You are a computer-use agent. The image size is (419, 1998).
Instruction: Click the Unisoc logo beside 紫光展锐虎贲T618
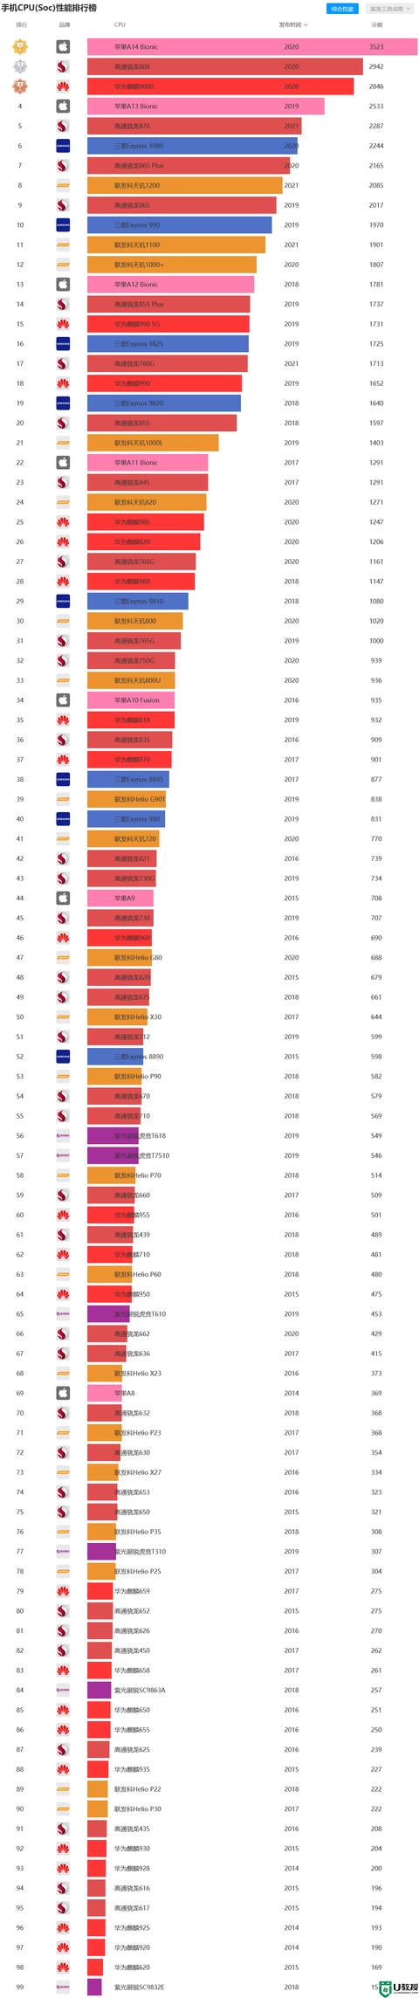pyautogui.click(x=63, y=1135)
